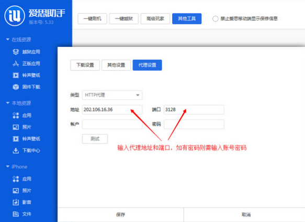Click the 密码 input field
Screen dimensions: 305x222
pyautogui.click(x=194, y=124)
